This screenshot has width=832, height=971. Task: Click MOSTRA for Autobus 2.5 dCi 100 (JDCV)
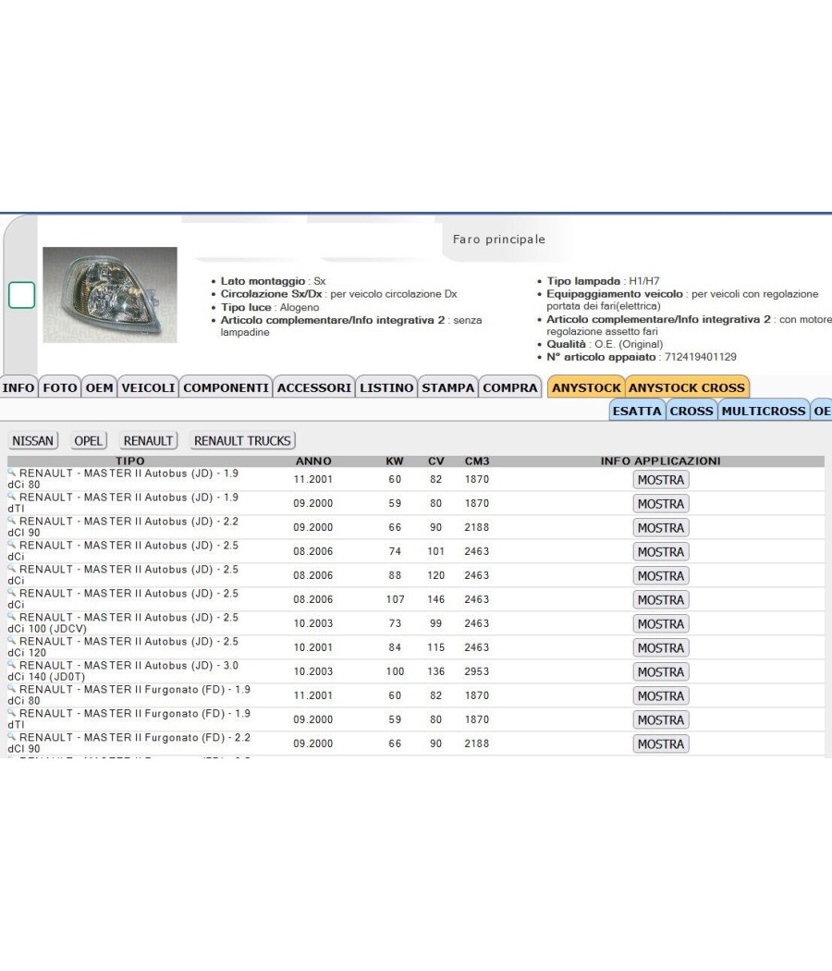click(661, 624)
